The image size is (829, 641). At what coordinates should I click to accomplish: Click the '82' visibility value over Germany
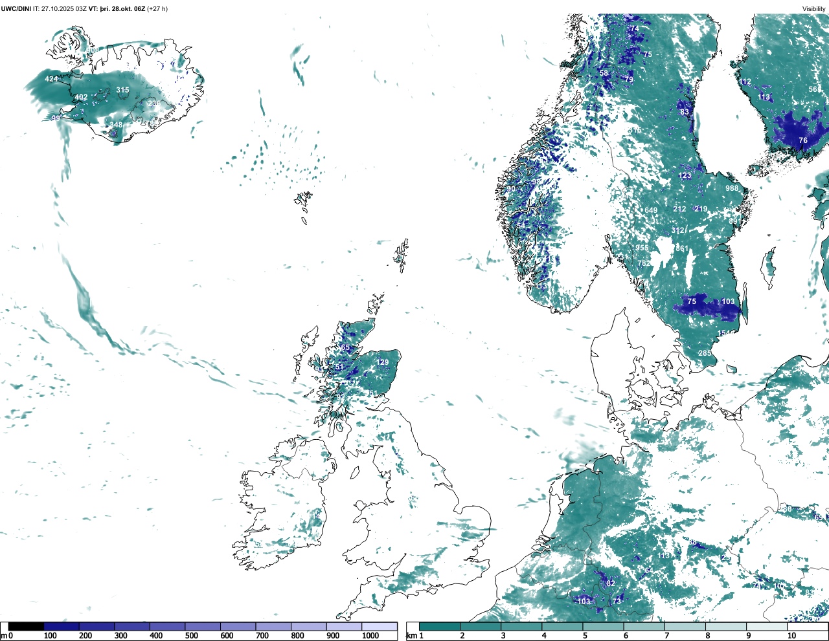(x=610, y=583)
